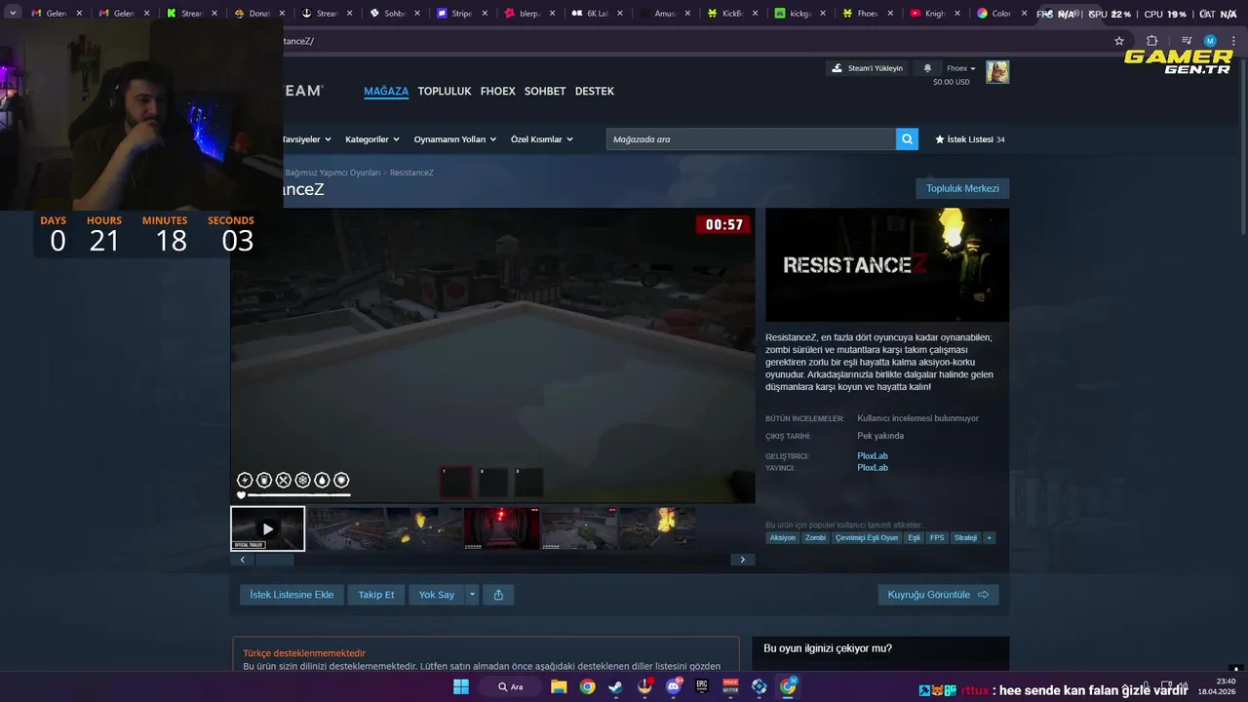Screen dimensions: 1248x702
Task: Open the SOHBET menu item
Action: point(545,91)
